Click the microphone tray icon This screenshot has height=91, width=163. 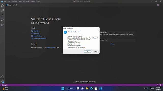(147, 89)
